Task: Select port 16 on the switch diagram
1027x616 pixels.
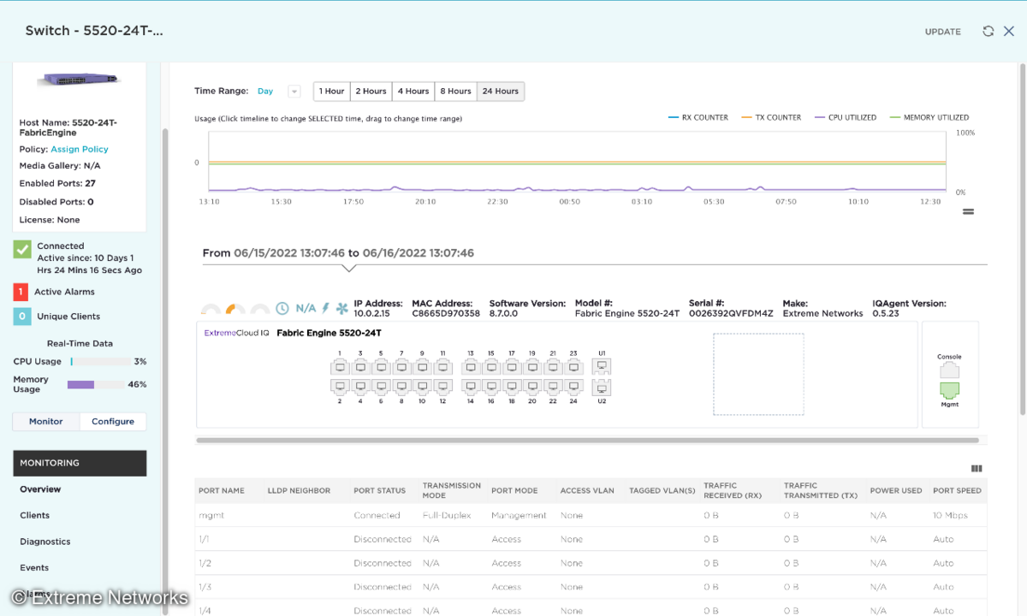Action: [491, 386]
